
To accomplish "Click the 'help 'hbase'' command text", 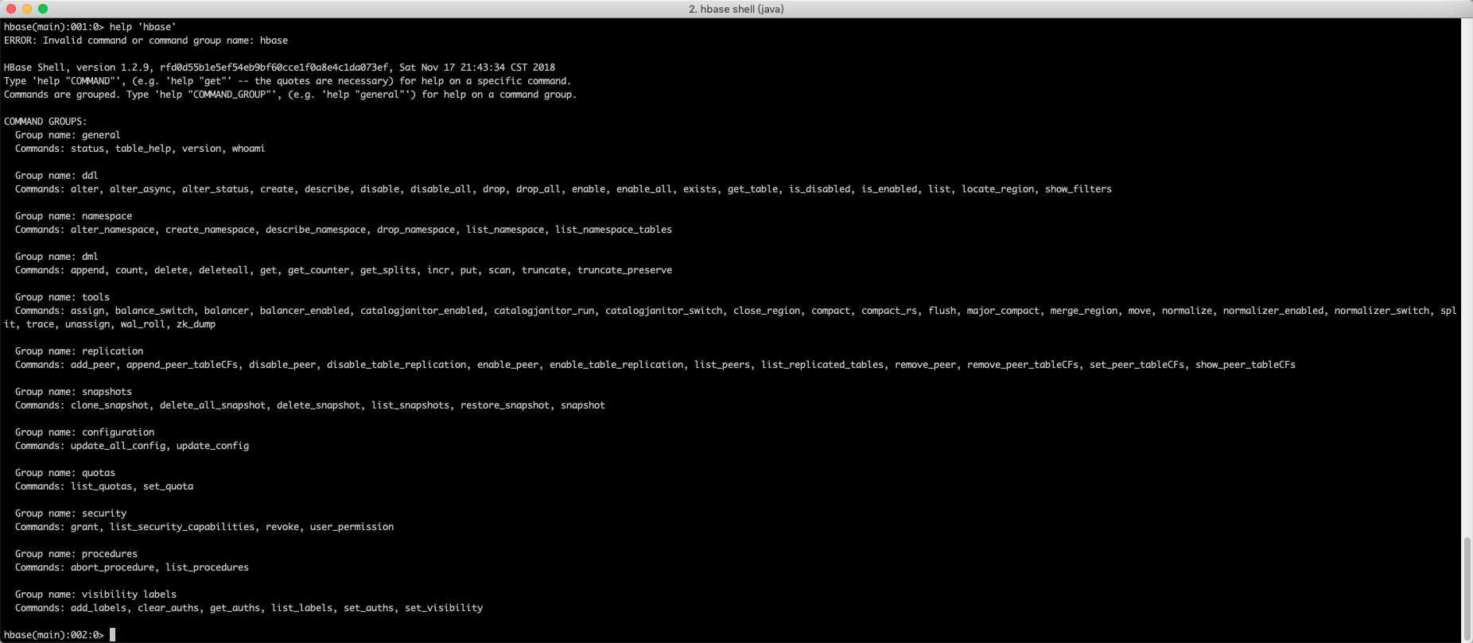I will click(x=143, y=27).
